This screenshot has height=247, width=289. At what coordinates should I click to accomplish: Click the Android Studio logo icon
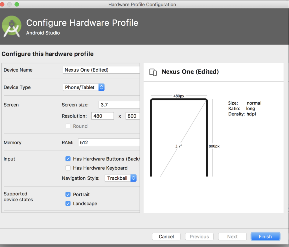click(12, 26)
